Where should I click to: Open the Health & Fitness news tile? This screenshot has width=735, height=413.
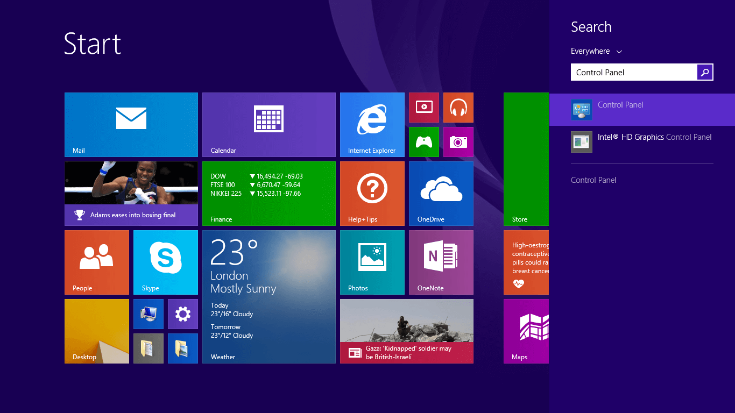(526, 262)
